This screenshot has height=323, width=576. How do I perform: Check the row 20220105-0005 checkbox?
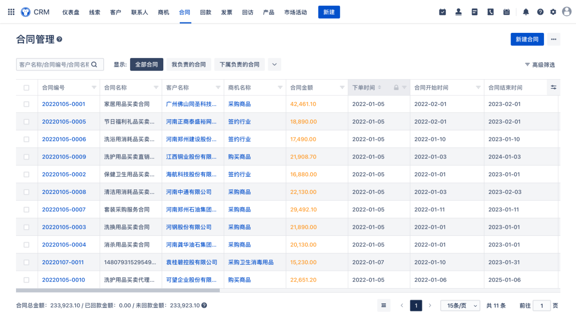click(26, 122)
